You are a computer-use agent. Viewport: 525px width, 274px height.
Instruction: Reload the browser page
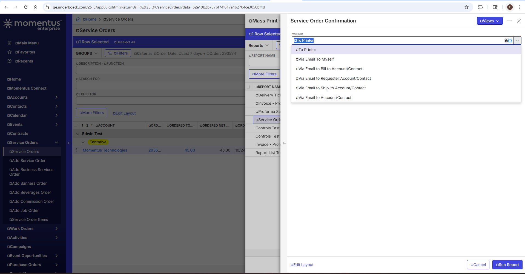pyautogui.click(x=26, y=7)
